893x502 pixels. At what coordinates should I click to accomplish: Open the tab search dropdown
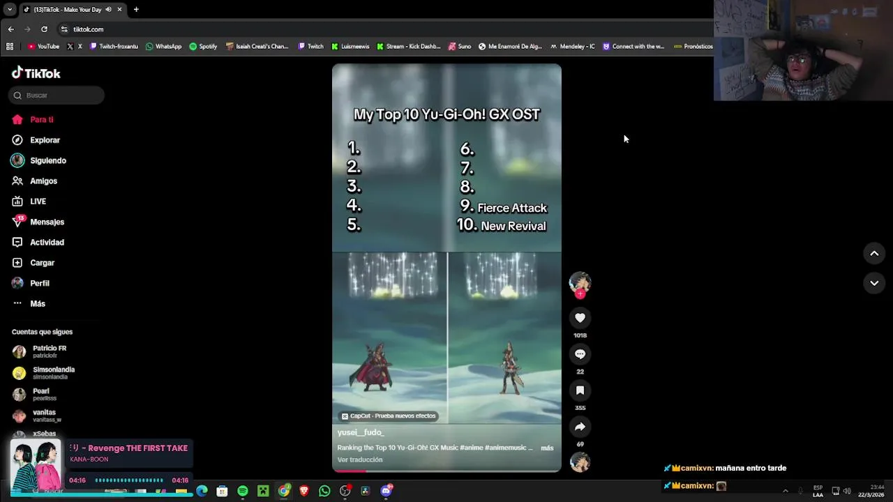(x=9, y=9)
